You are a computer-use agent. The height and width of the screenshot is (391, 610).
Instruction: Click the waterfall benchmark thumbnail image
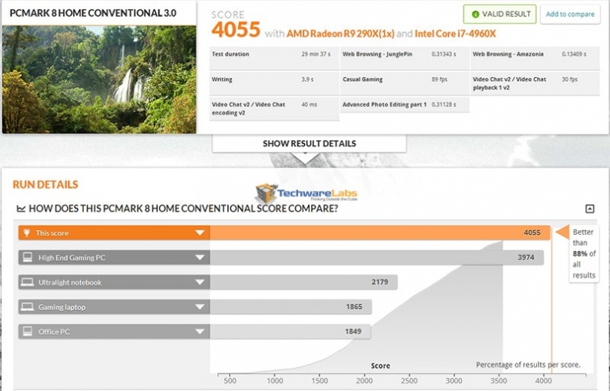(x=99, y=80)
